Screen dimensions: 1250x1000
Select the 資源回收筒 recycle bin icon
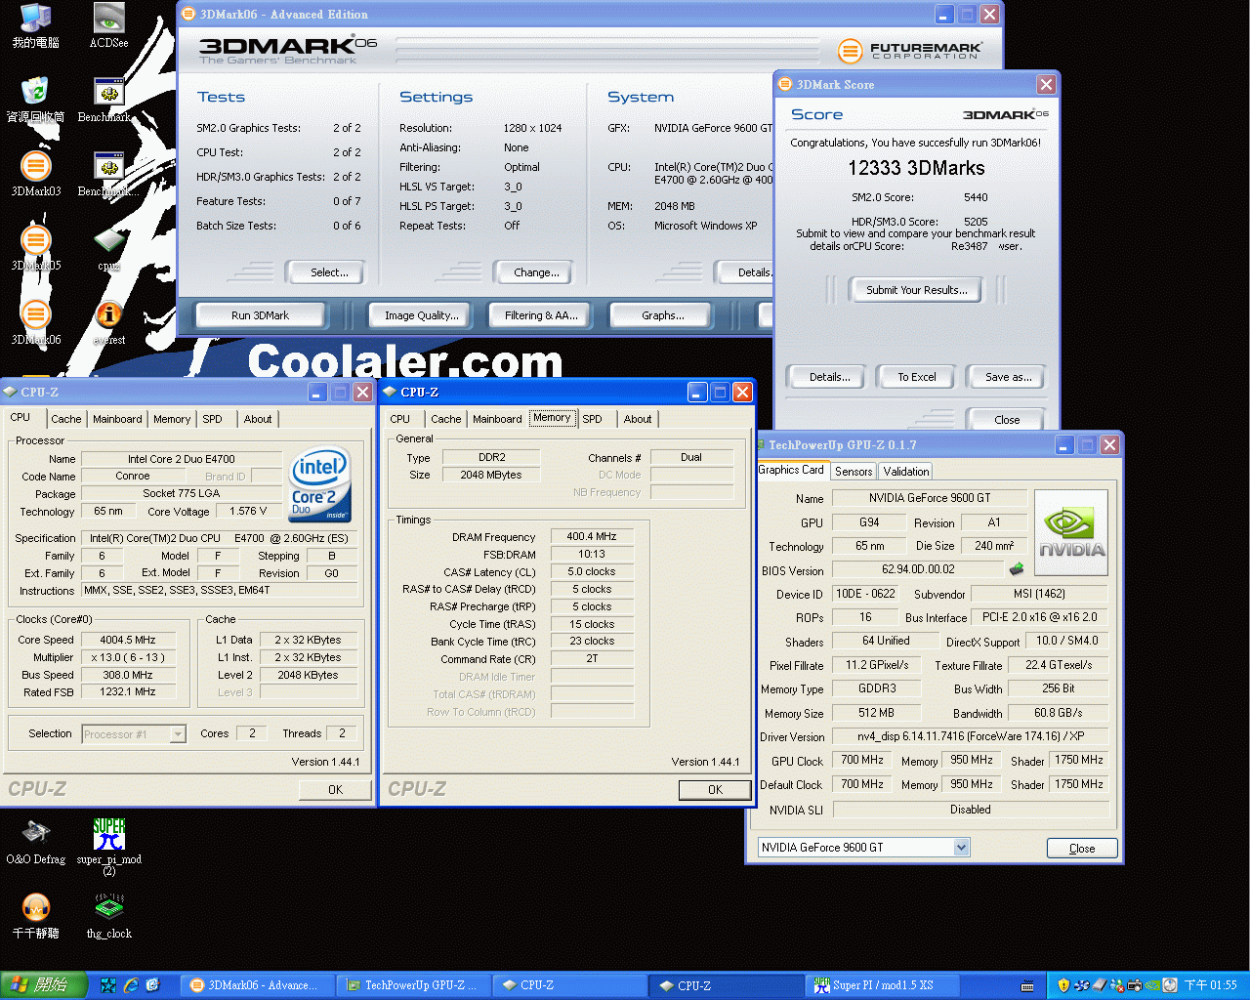pyautogui.click(x=35, y=101)
